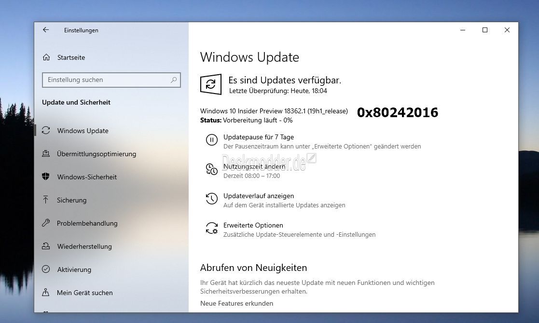Click the search magnifier icon
The image size is (539, 323).
(x=174, y=80)
